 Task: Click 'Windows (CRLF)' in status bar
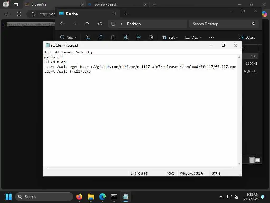[191, 173]
